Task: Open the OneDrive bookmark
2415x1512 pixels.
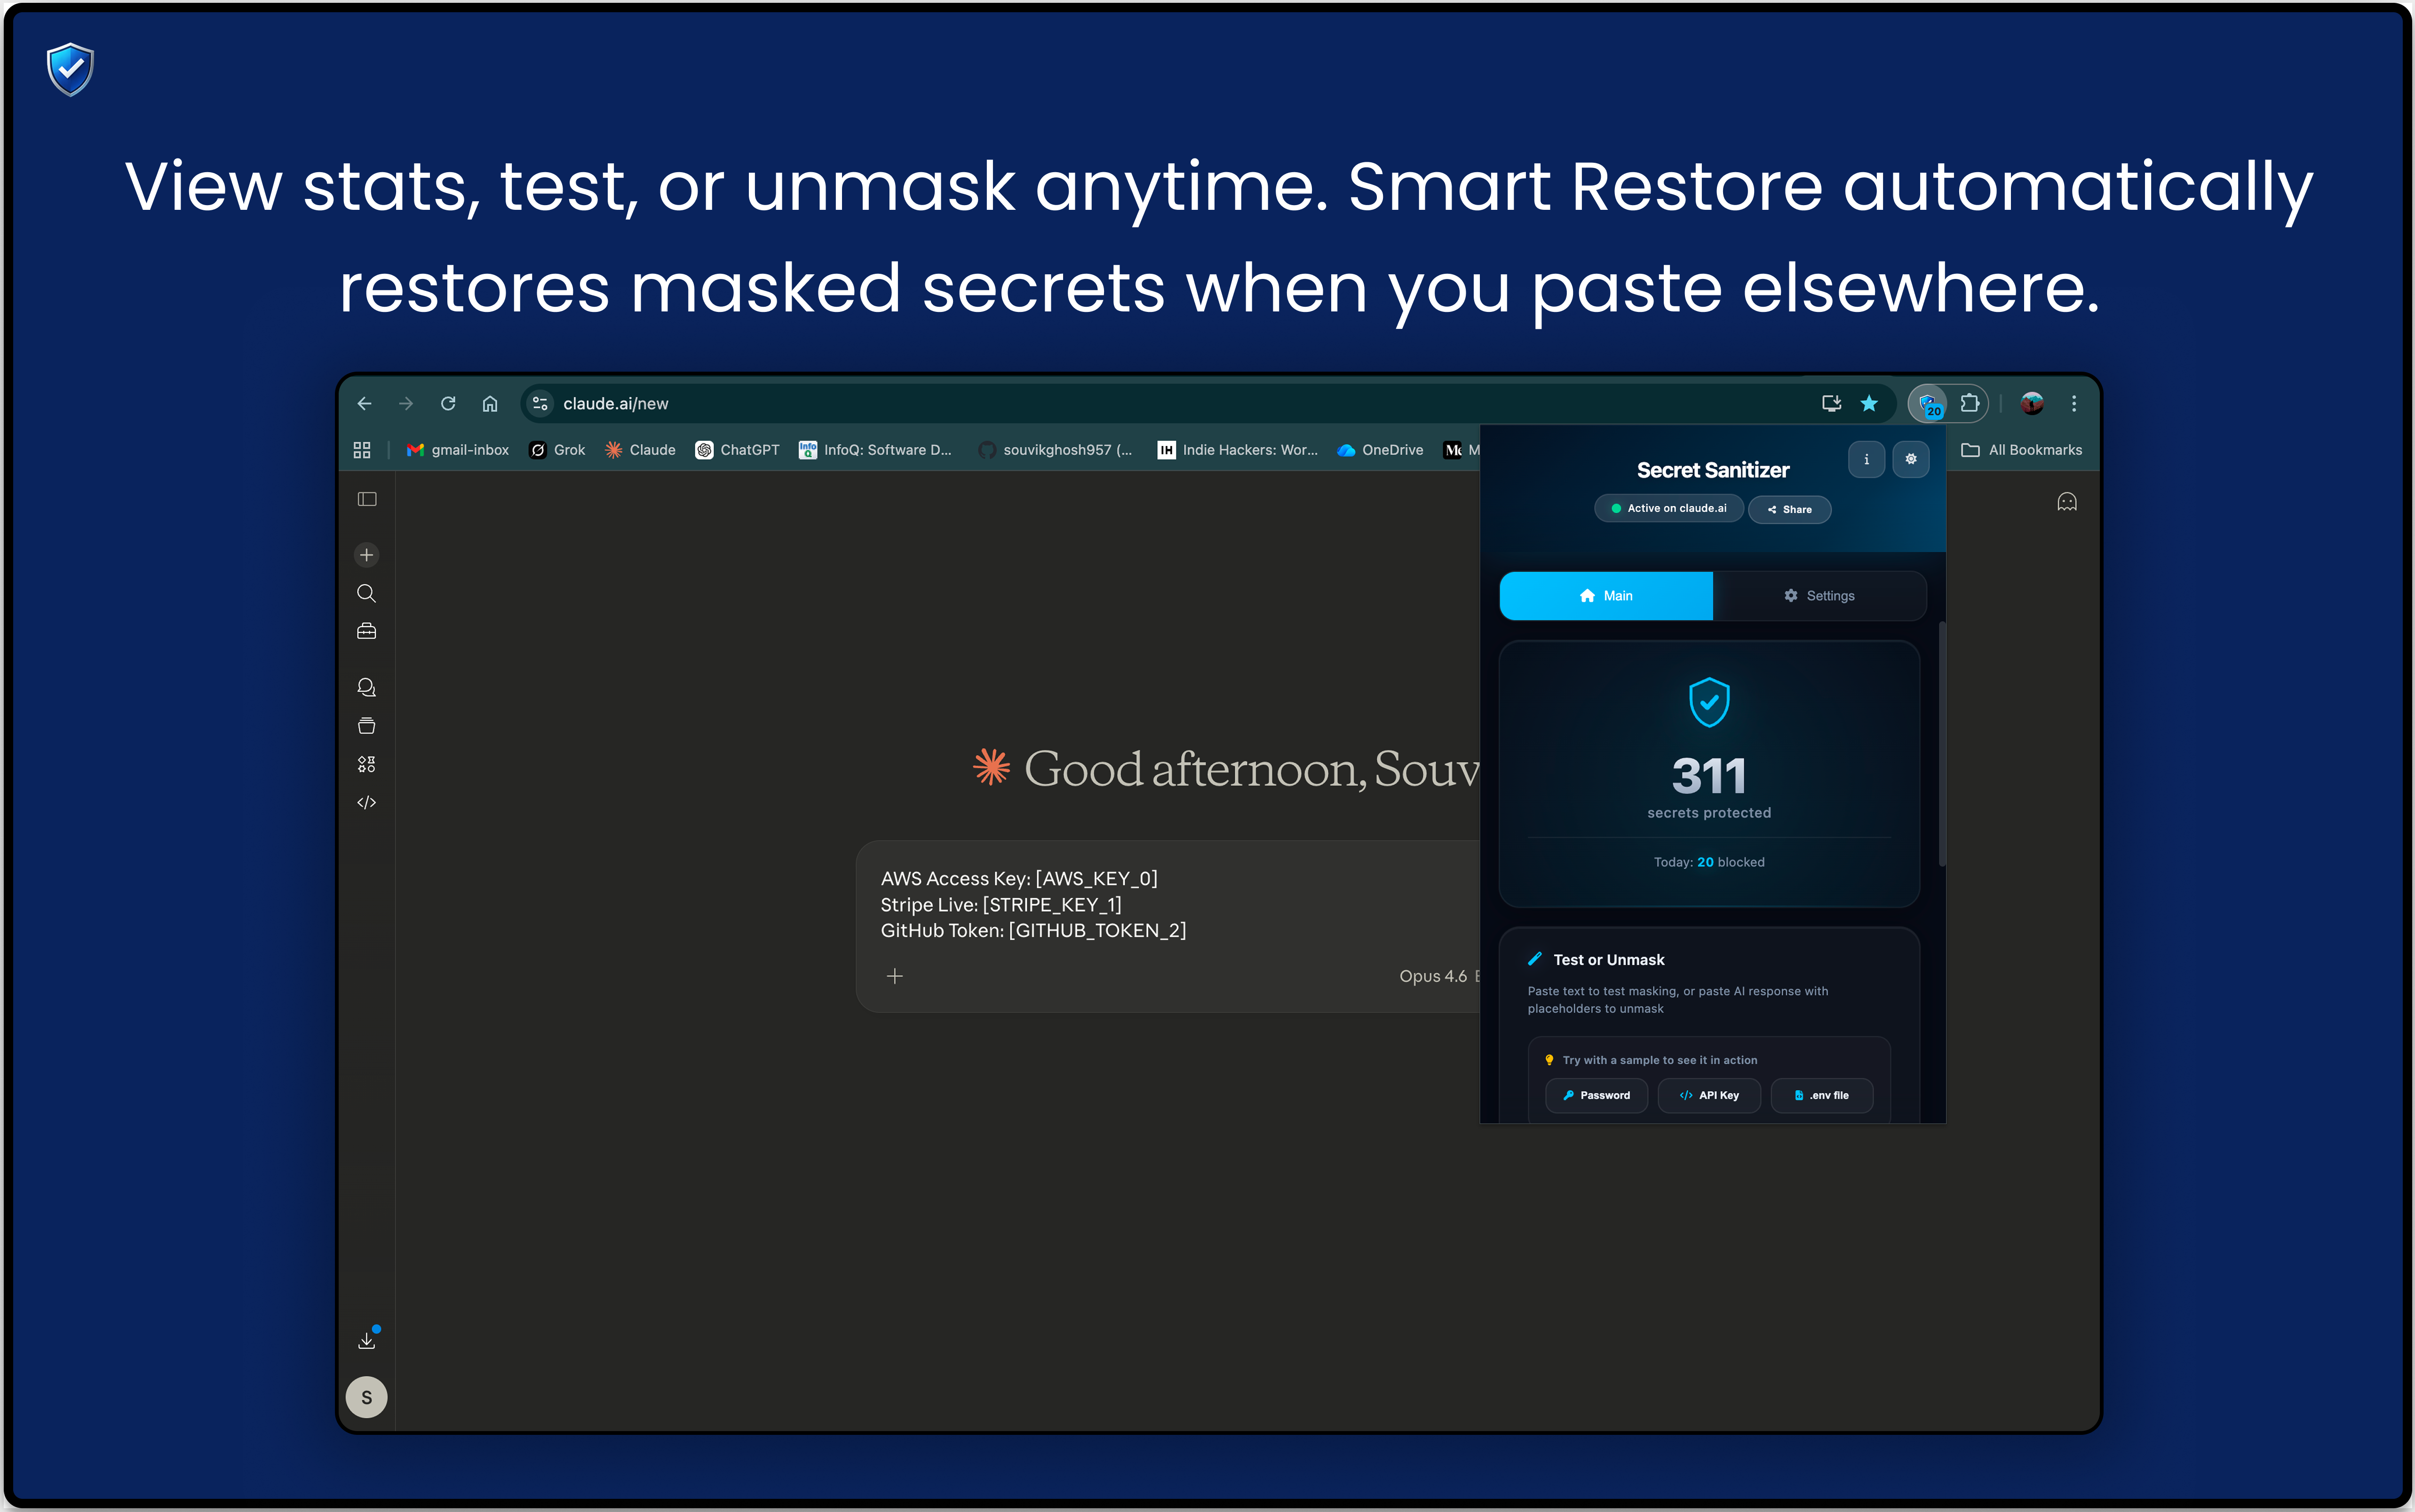Action: coord(1381,450)
